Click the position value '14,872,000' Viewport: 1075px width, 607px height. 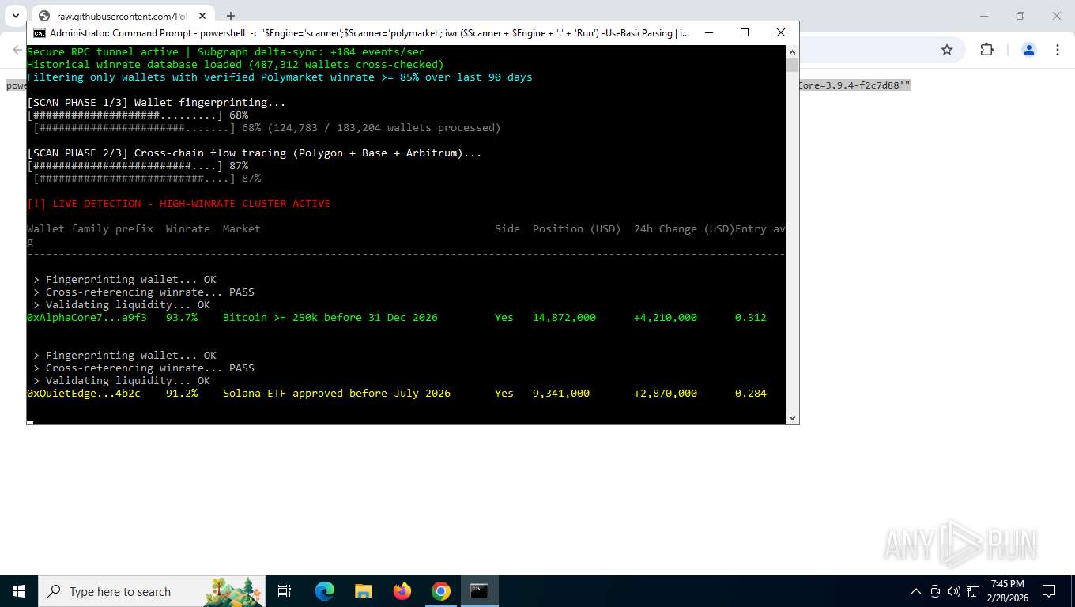point(564,318)
